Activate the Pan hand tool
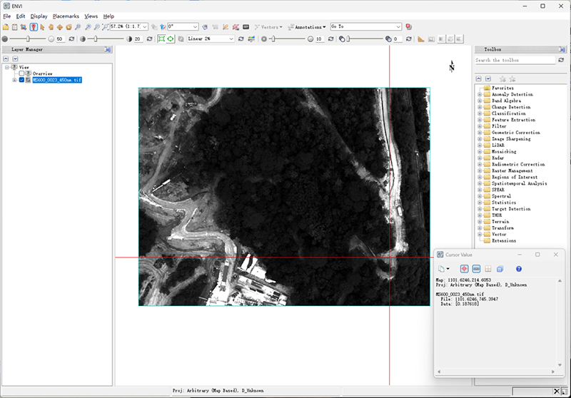This screenshot has height=398, width=571. [x=51, y=26]
